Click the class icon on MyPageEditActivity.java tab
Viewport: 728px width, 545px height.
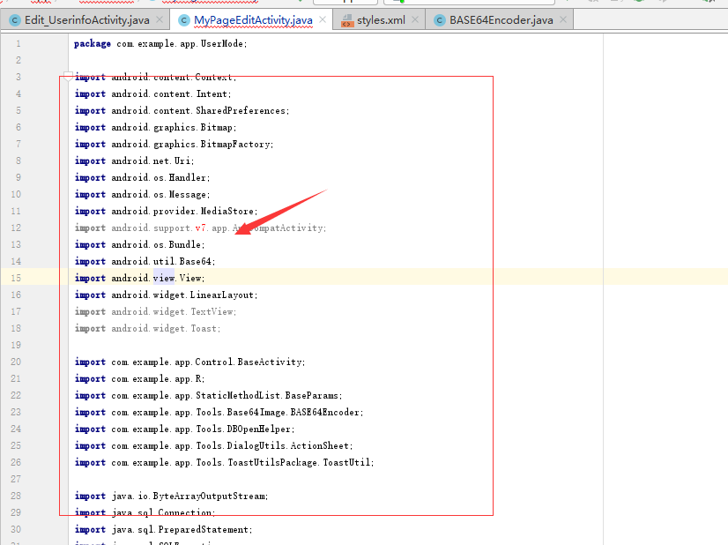tap(182, 19)
